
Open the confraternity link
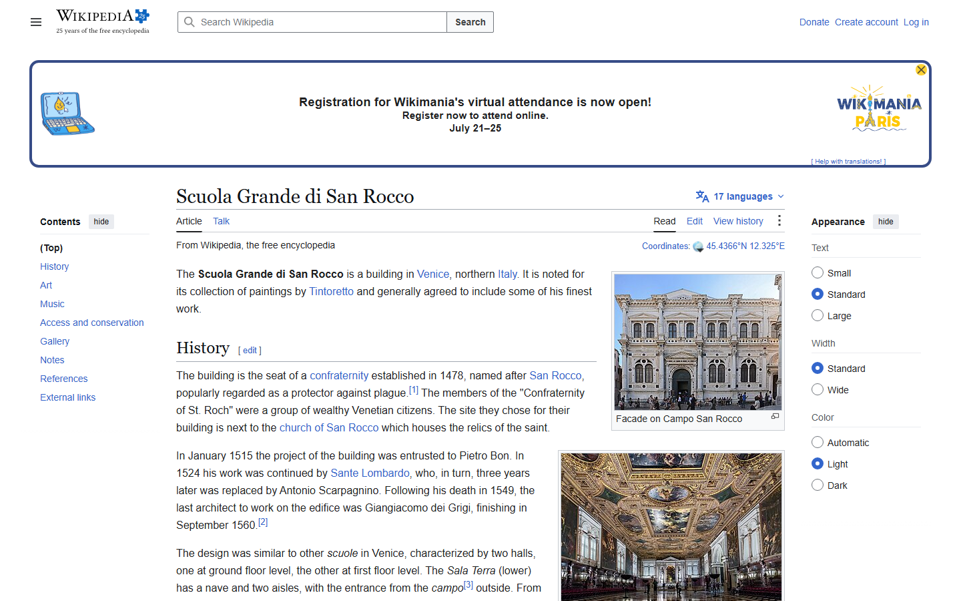pos(339,375)
